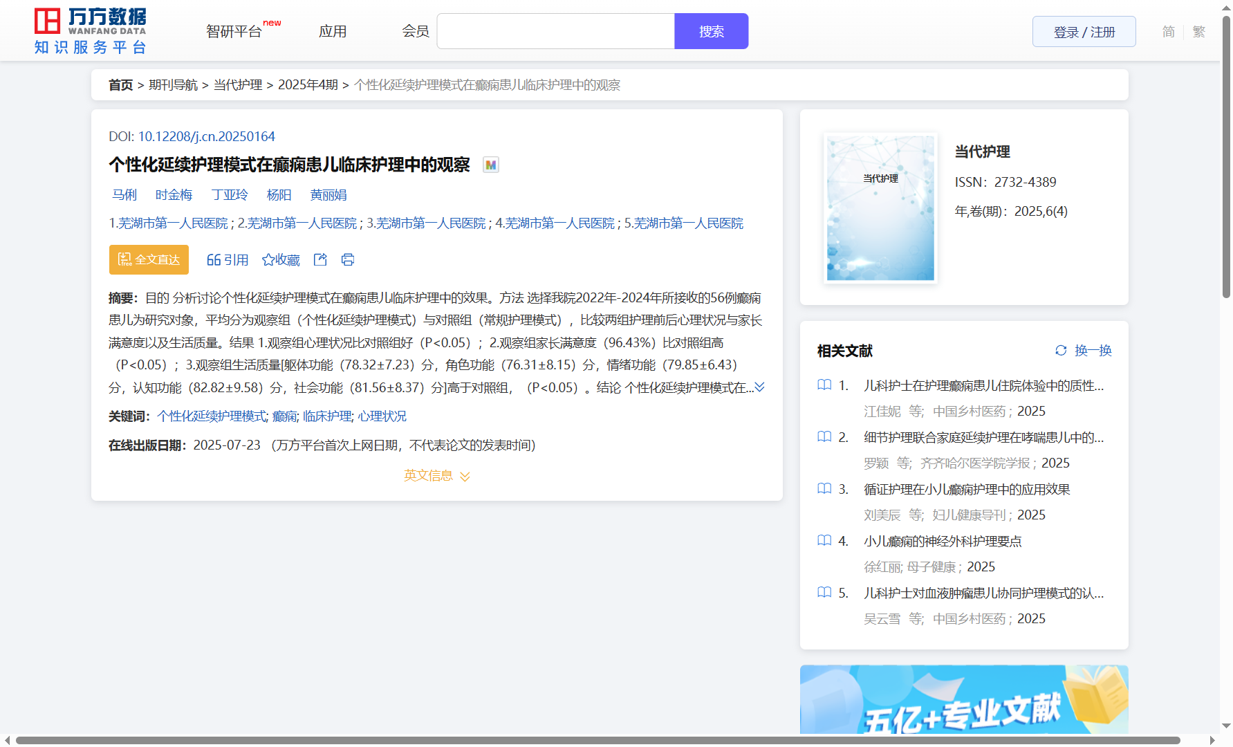
Task: Click the 登录 / 注册 button
Action: (x=1084, y=32)
